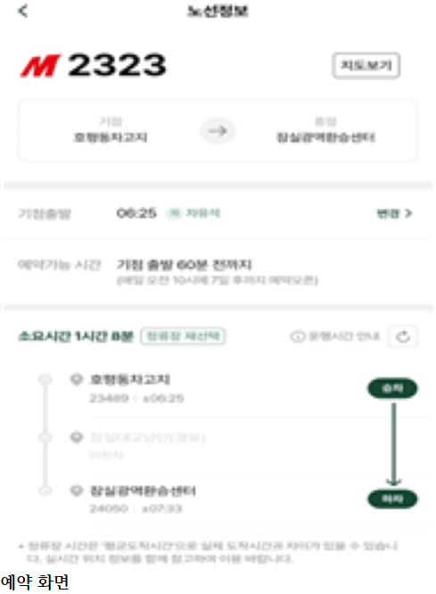
Task: Click the 자유석 seat badge icon
Action: (174, 213)
